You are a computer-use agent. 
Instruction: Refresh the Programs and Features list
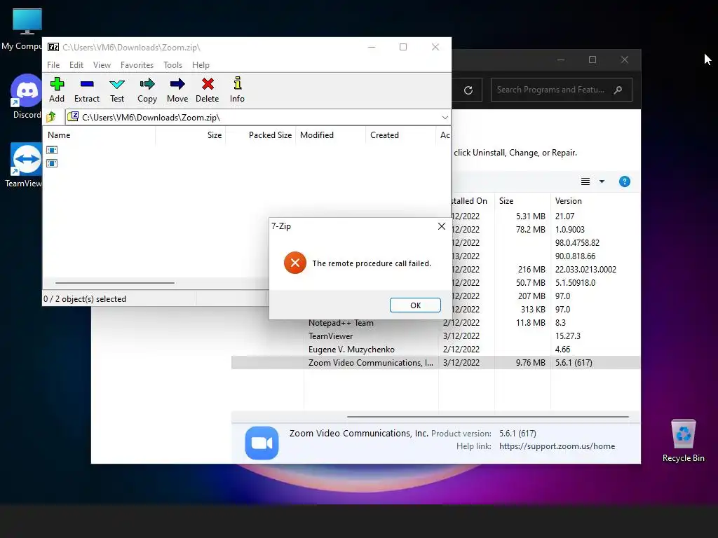[468, 90]
